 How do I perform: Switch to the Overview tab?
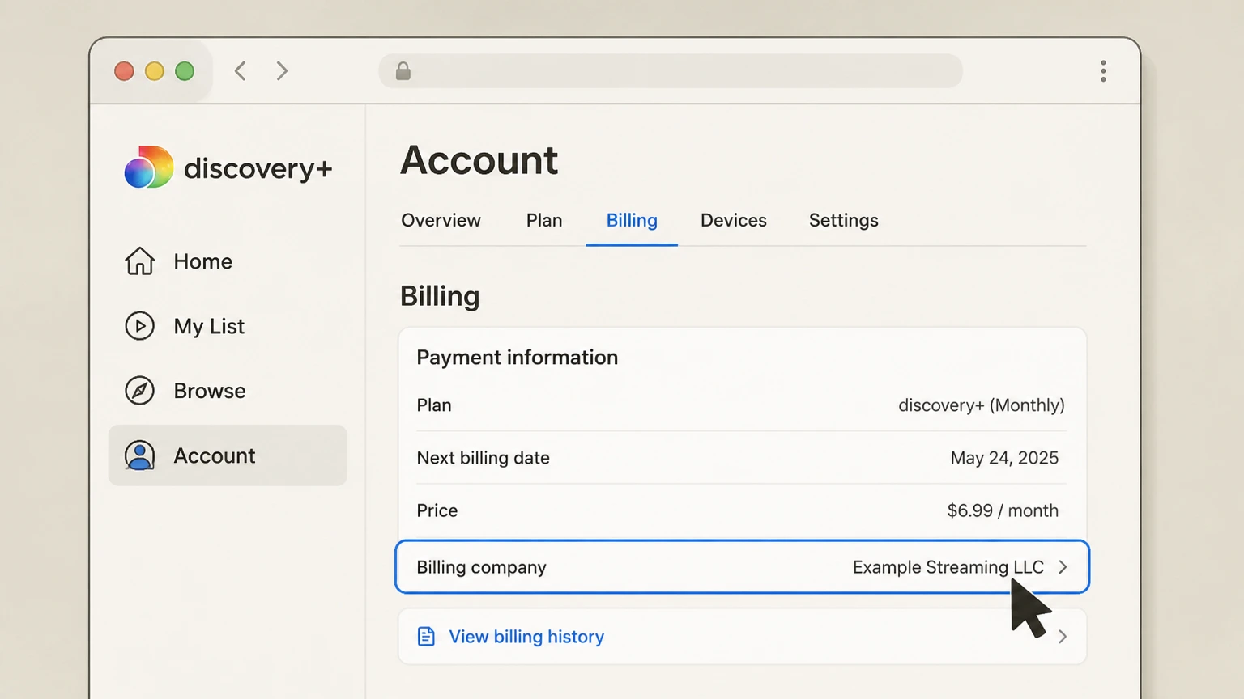(441, 220)
